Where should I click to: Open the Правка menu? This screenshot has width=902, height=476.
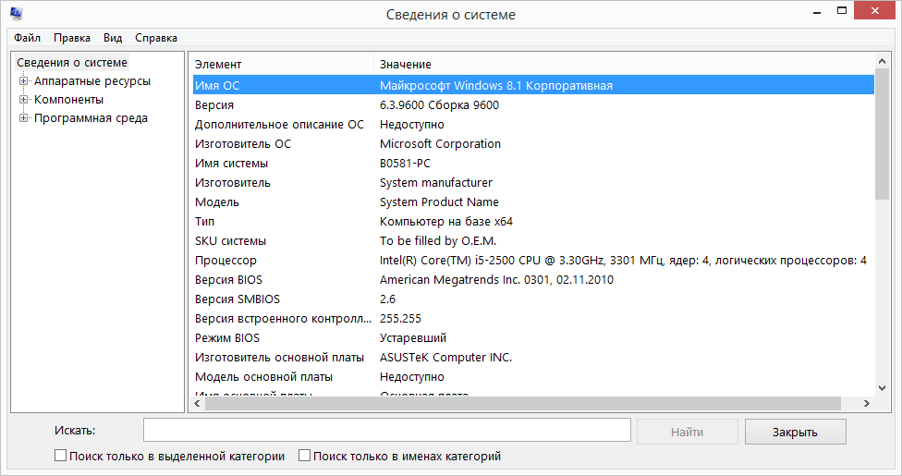click(x=72, y=38)
